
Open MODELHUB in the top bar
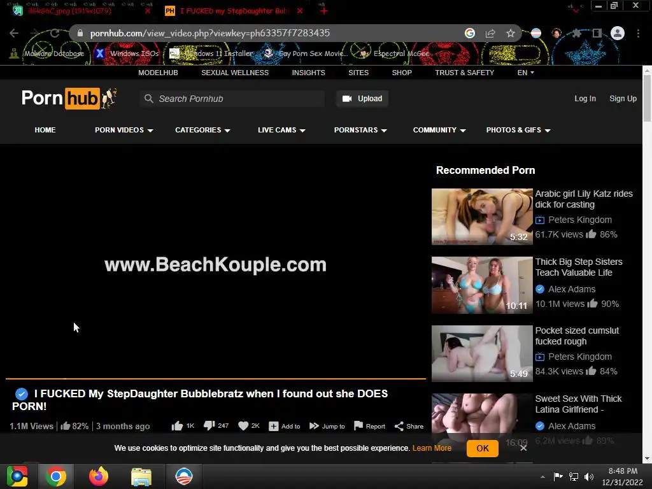[158, 73]
